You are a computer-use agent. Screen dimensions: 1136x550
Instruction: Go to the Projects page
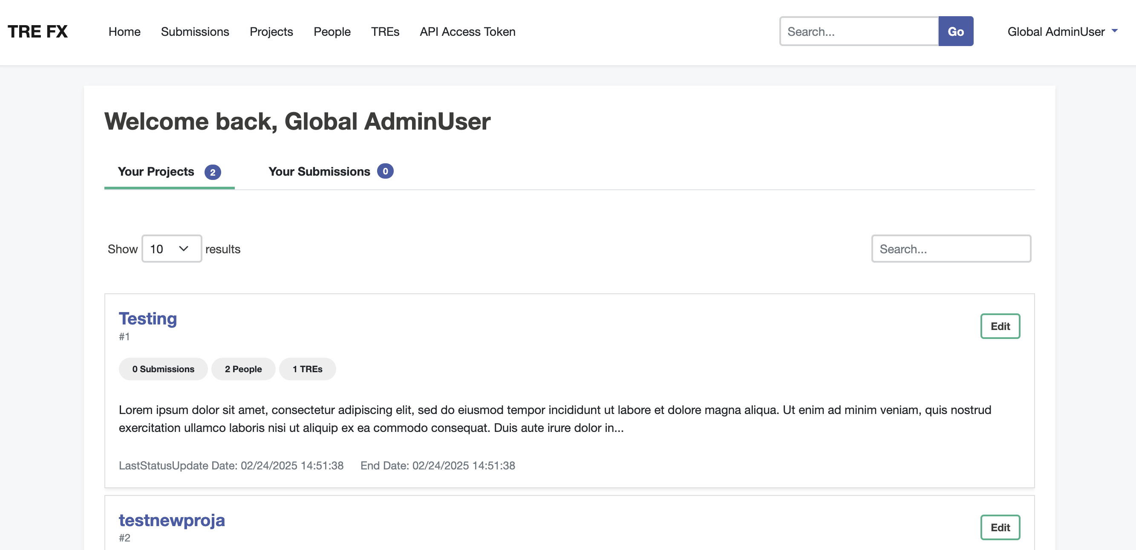coord(271,32)
